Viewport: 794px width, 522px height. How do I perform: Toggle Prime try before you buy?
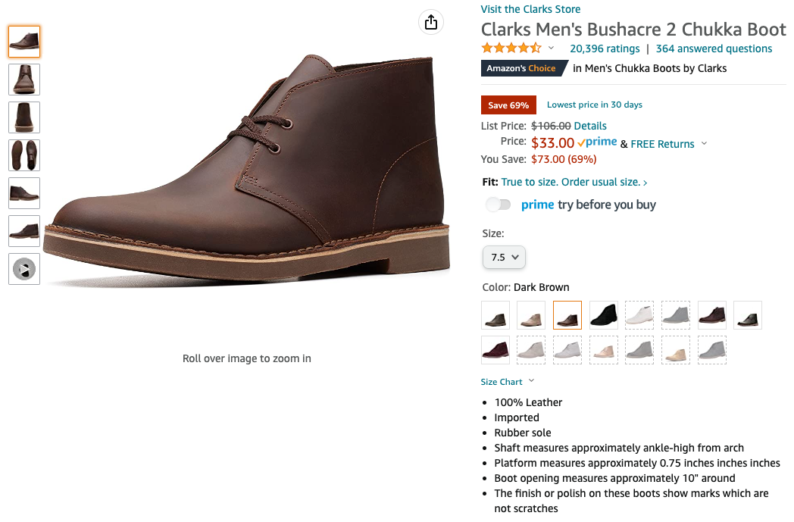tap(499, 205)
